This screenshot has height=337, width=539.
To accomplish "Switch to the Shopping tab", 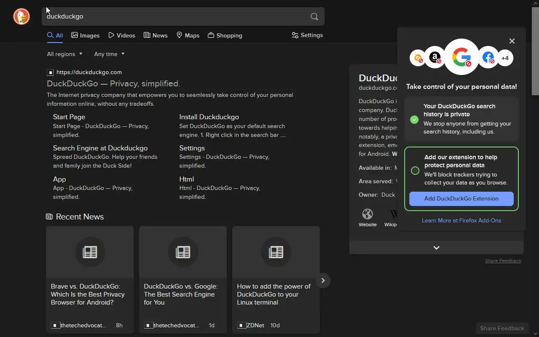I will (x=225, y=35).
